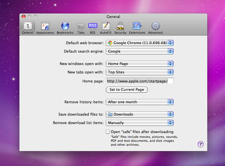
Task: Click the "New windows open with:" label
Action: [x=82, y=64]
